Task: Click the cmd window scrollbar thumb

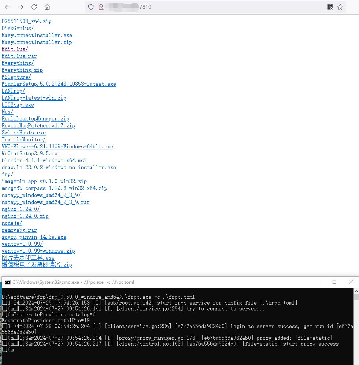Action: 356,297
